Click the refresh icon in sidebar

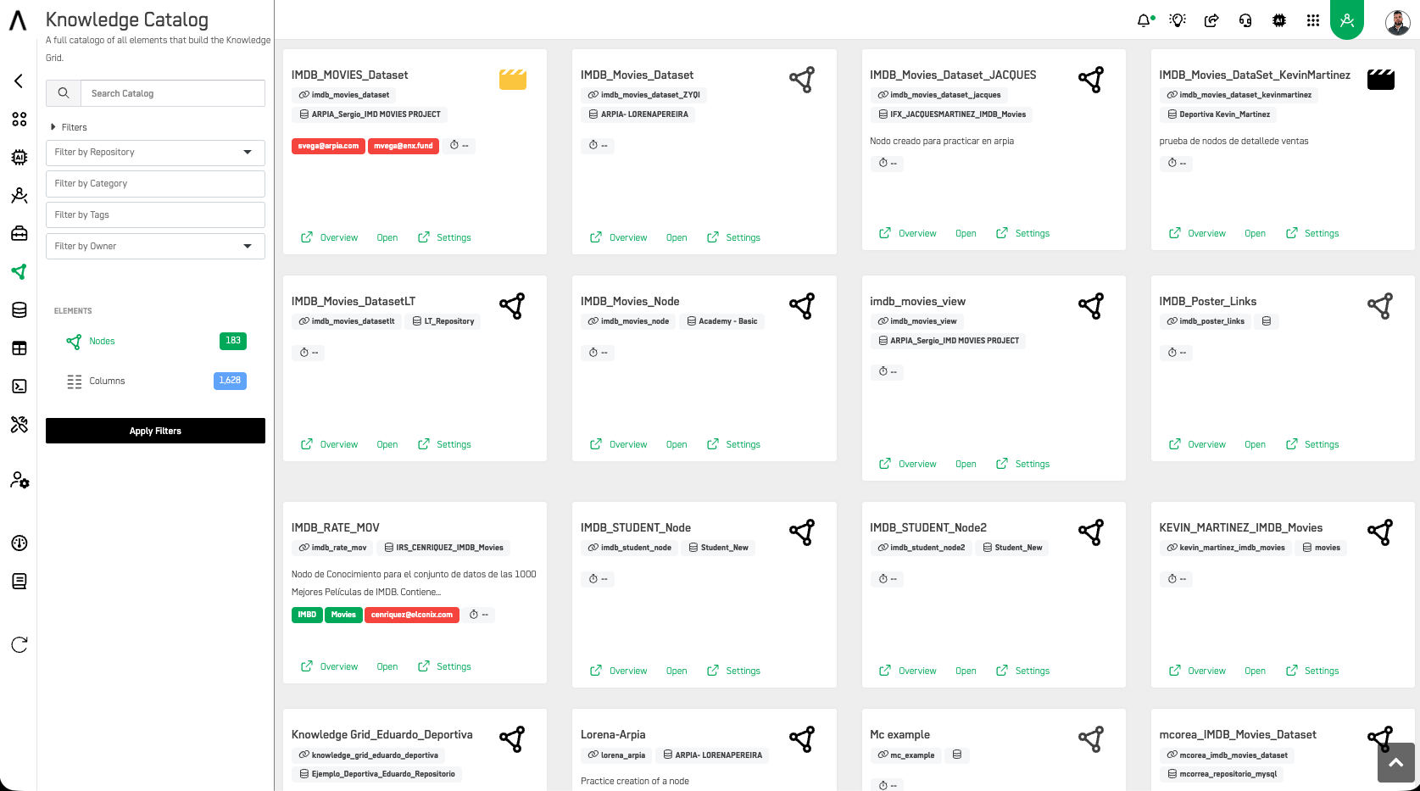click(x=19, y=645)
